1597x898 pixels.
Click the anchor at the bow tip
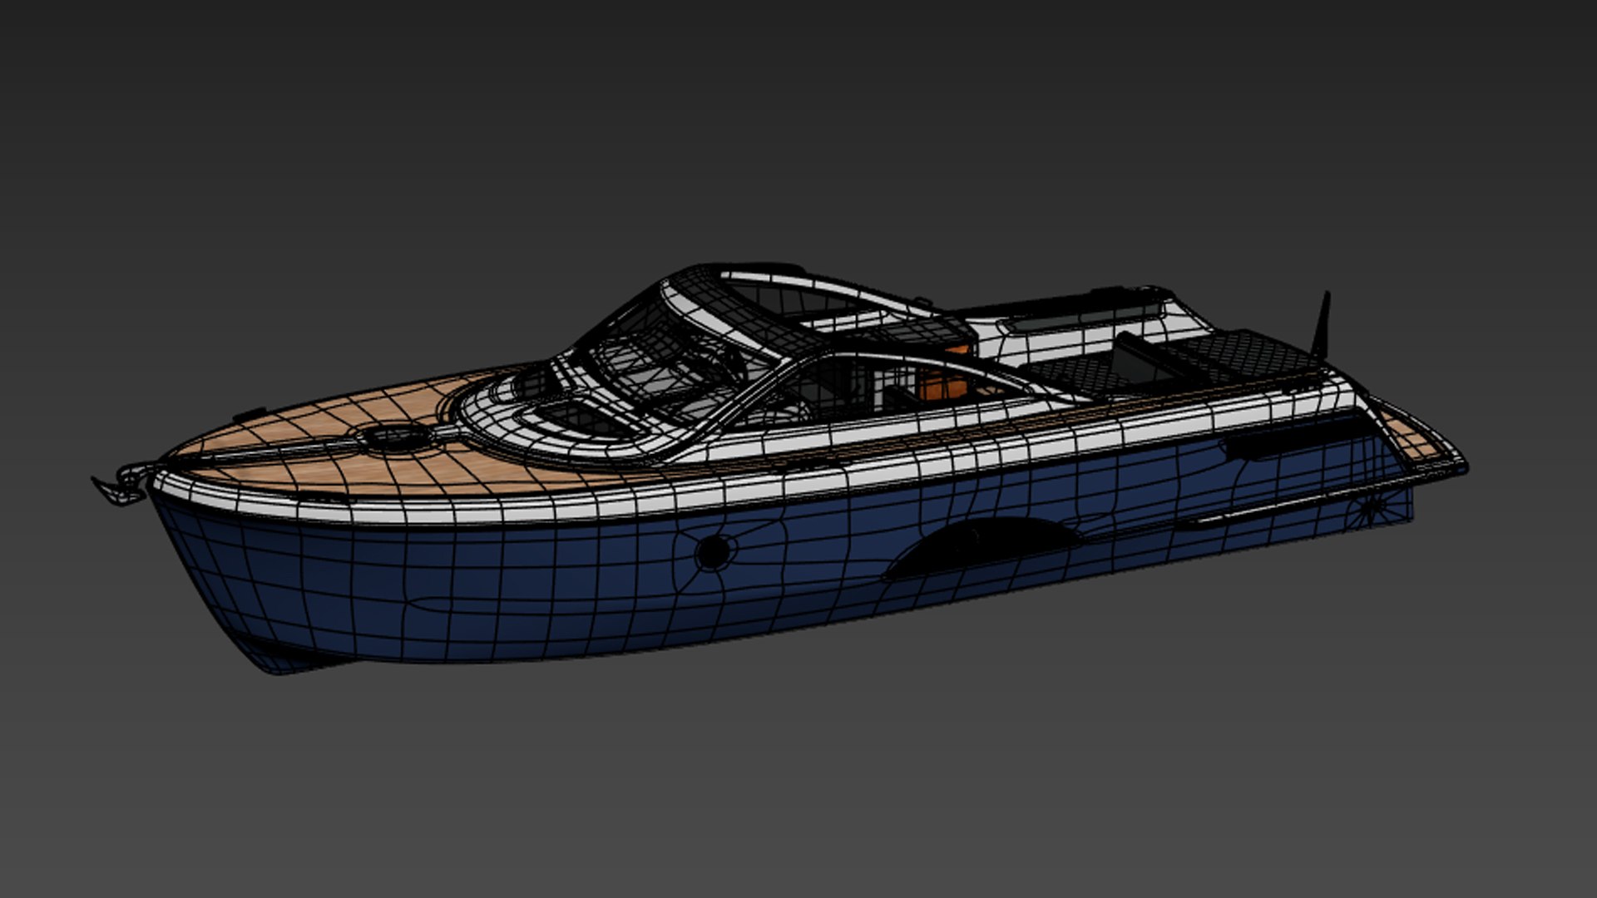click(x=122, y=484)
